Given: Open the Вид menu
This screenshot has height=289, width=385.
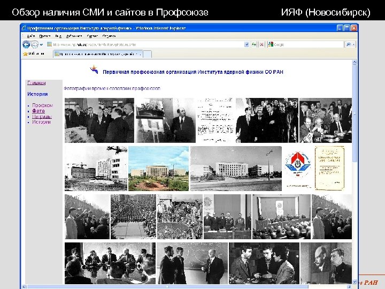Looking at the screenshot, I should [x=58, y=36].
